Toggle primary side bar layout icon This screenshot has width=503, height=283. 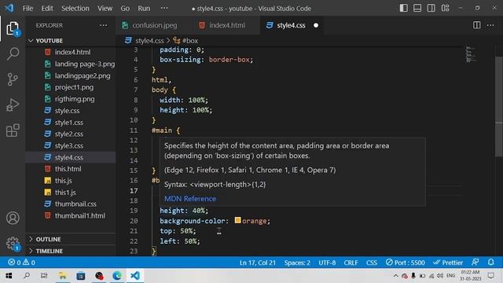point(403,8)
